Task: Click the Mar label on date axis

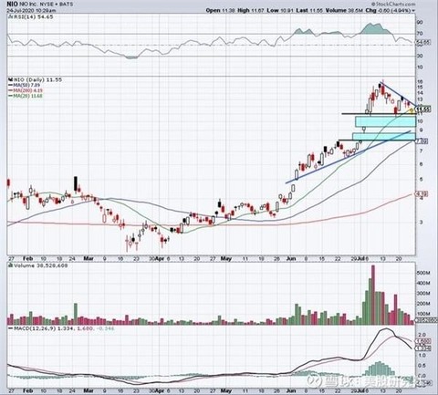Action: [89, 259]
